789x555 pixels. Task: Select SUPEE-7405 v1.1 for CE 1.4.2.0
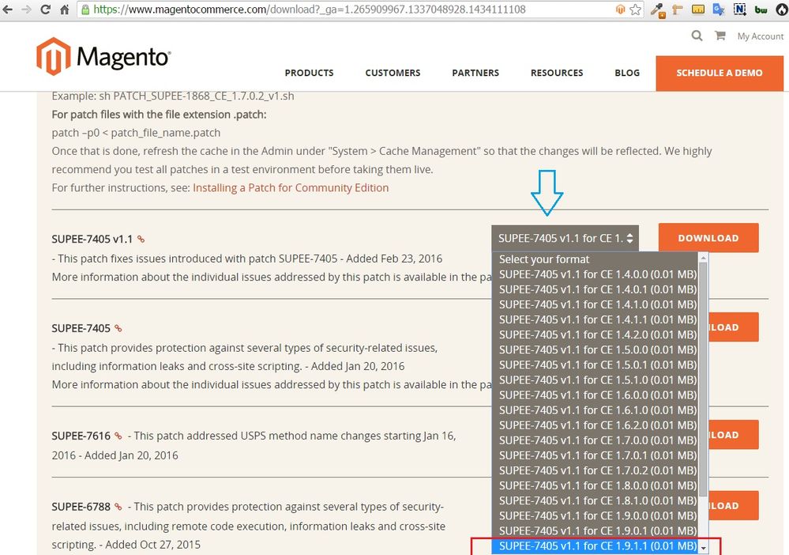point(596,335)
